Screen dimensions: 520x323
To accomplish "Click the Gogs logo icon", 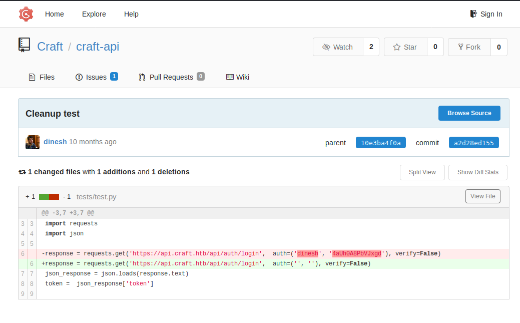I will click(26, 14).
